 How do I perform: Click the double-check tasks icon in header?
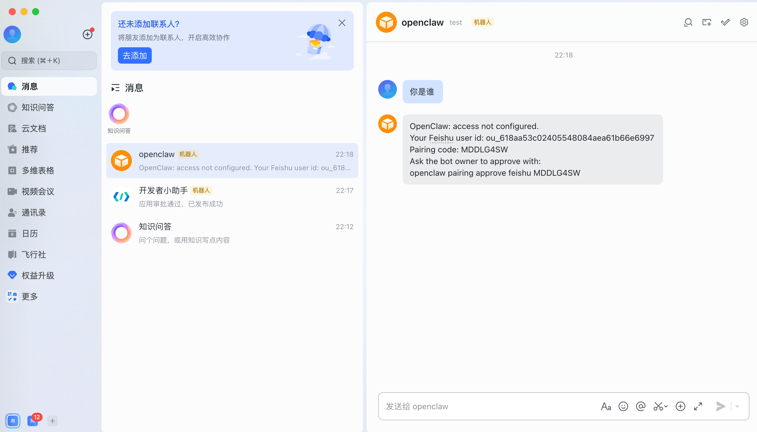coord(725,22)
